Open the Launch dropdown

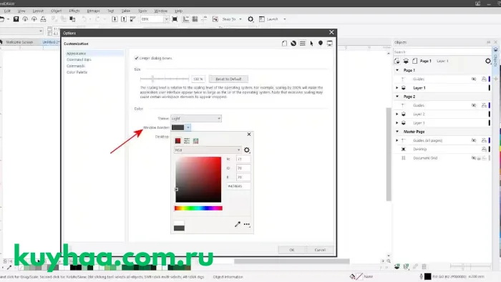(285, 19)
